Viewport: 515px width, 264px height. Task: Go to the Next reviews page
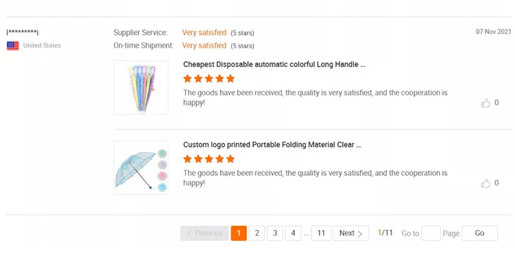coord(351,233)
